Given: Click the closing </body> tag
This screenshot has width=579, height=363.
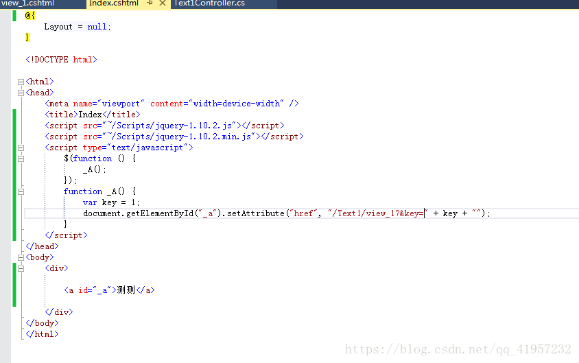Looking at the screenshot, I should pyautogui.click(x=42, y=323).
